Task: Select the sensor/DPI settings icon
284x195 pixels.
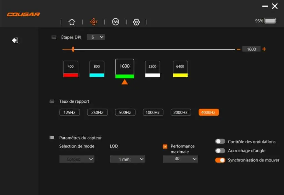Action: [93, 22]
